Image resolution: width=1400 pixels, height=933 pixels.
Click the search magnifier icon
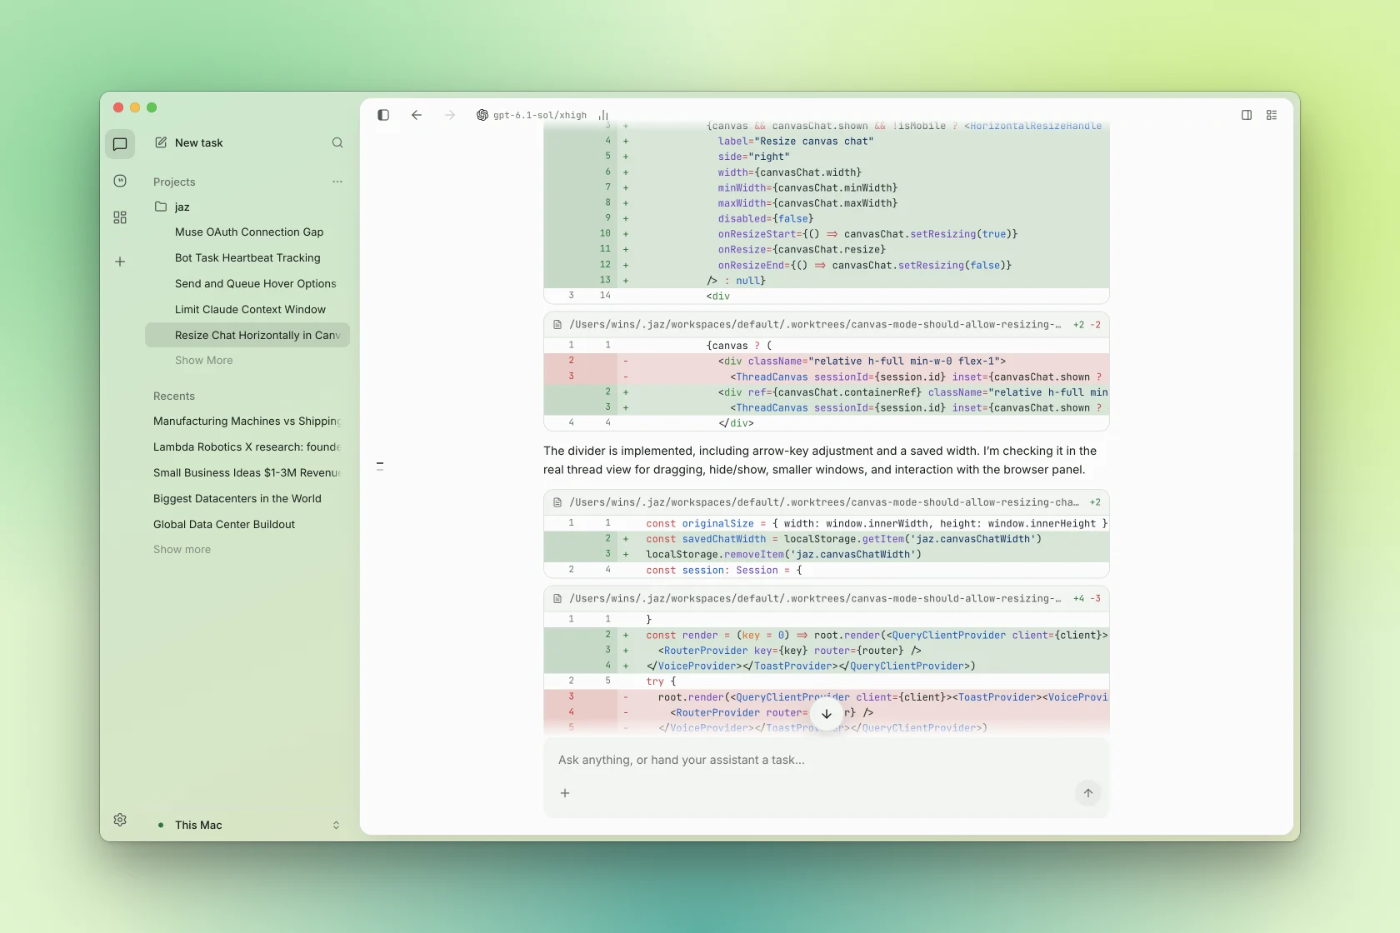pyautogui.click(x=337, y=142)
